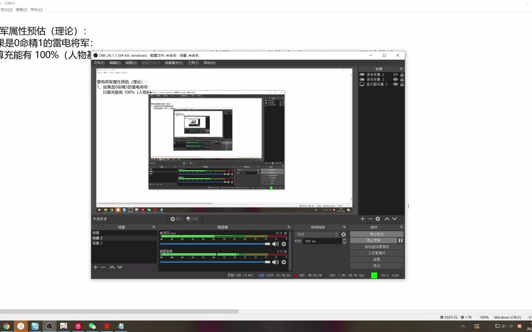532x332 pixels.
Task: Start the virtual camera with 启动虚拟摄像机
Action: 377,247
